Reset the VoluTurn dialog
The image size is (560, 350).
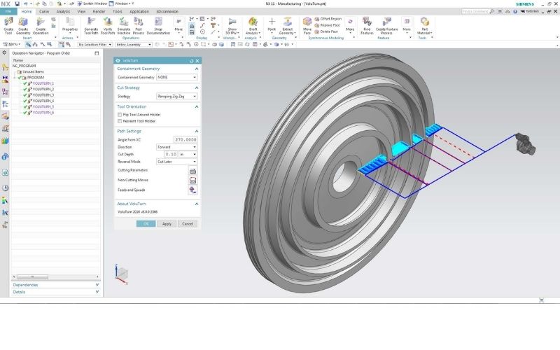[191, 61]
